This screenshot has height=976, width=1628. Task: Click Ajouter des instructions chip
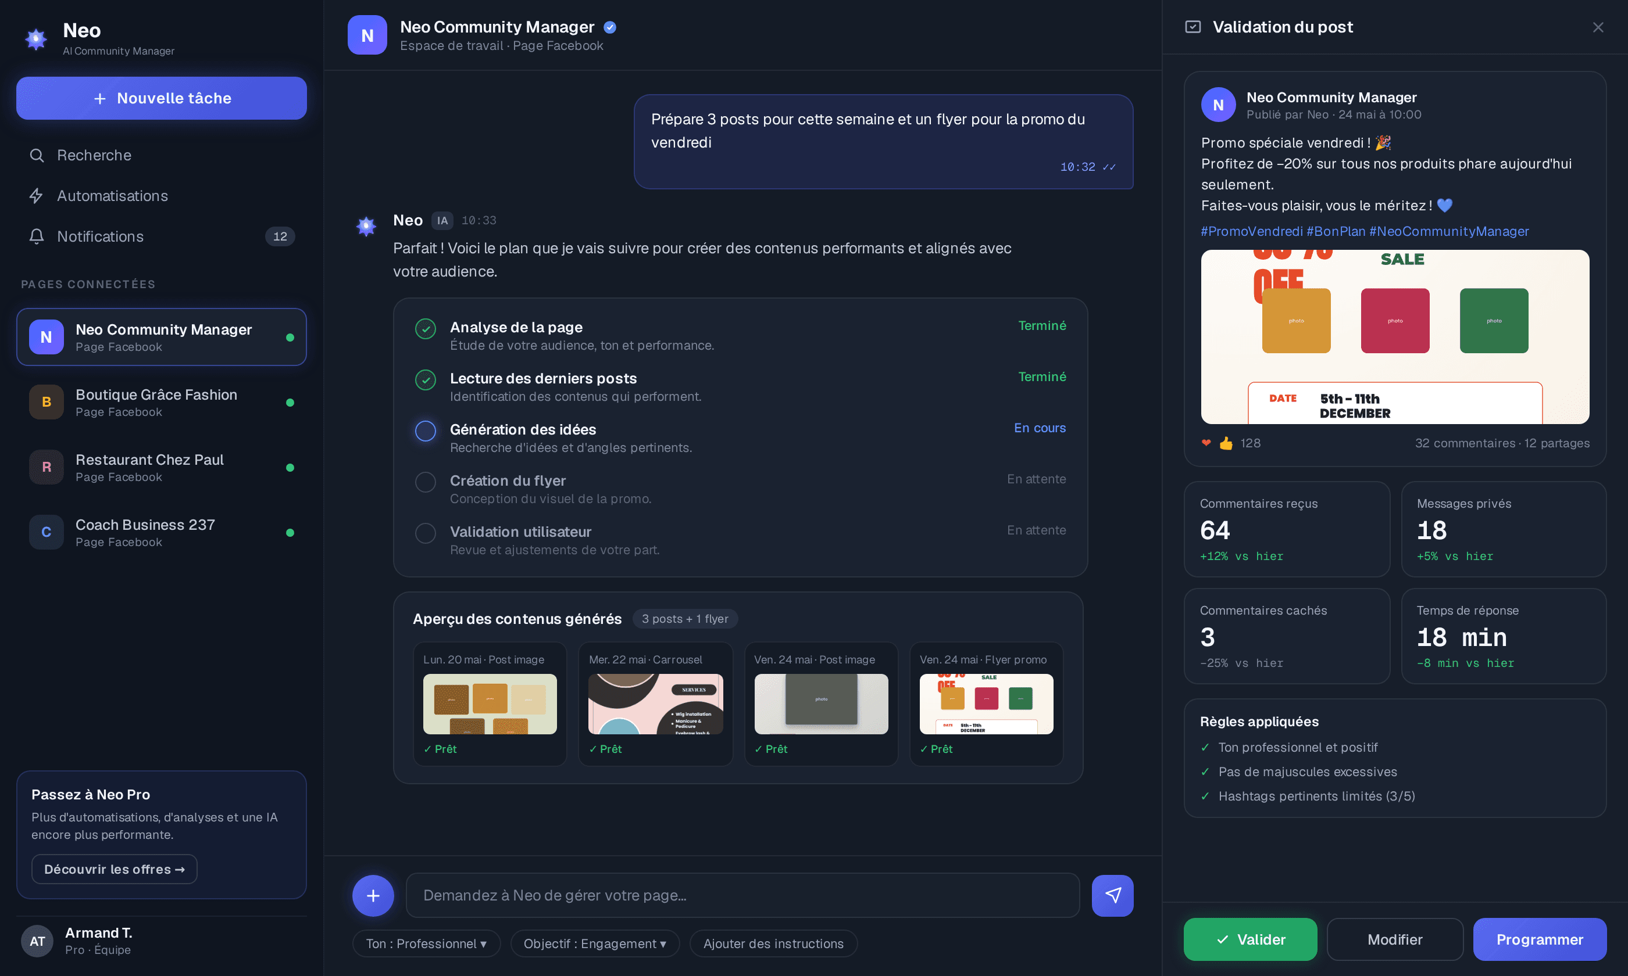point(773,944)
